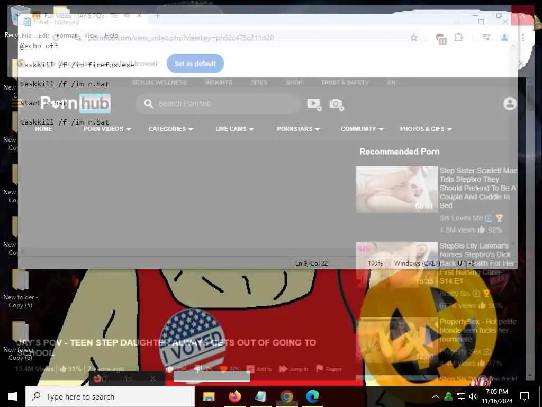Click the UTF-8 encoding status entry
Image resolution: width=542 pixels, height=407 pixels.
[x=466, y=263]
